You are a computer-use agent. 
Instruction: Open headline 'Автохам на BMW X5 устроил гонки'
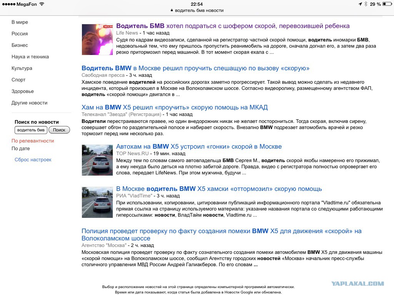(x=199, y=146)
